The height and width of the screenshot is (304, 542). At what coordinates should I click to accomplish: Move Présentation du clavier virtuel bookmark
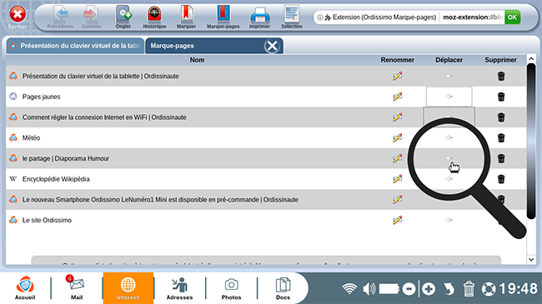pyautogui.click(x=449, y=76)
